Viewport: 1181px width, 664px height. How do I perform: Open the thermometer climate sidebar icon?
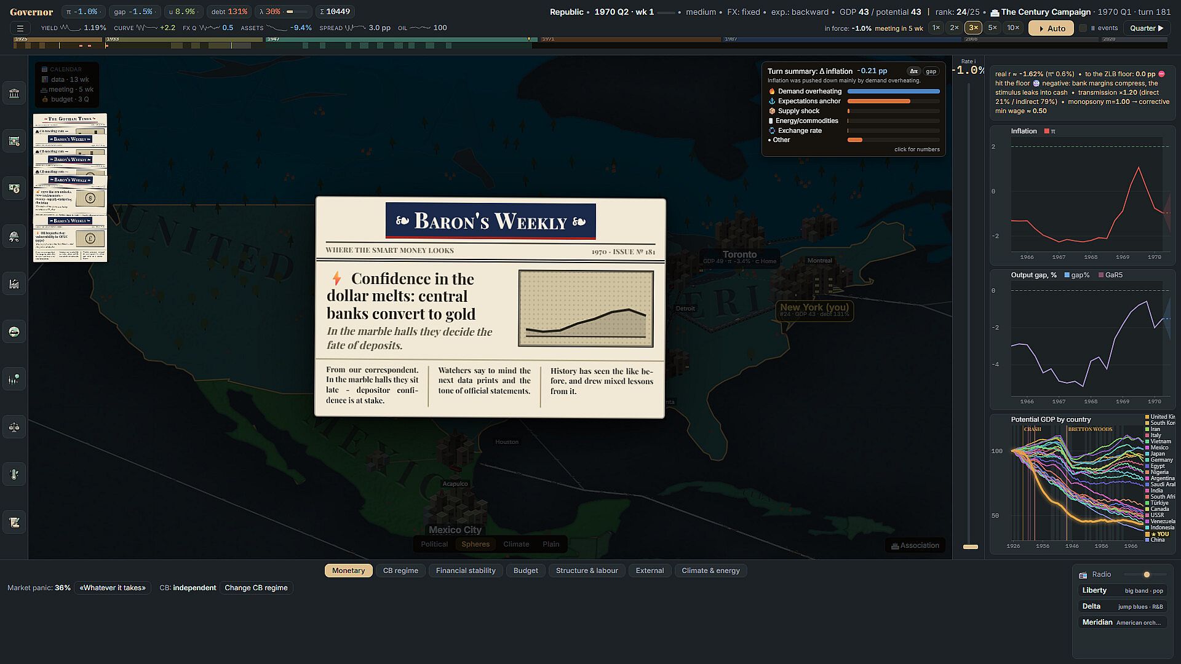point(14,475)
